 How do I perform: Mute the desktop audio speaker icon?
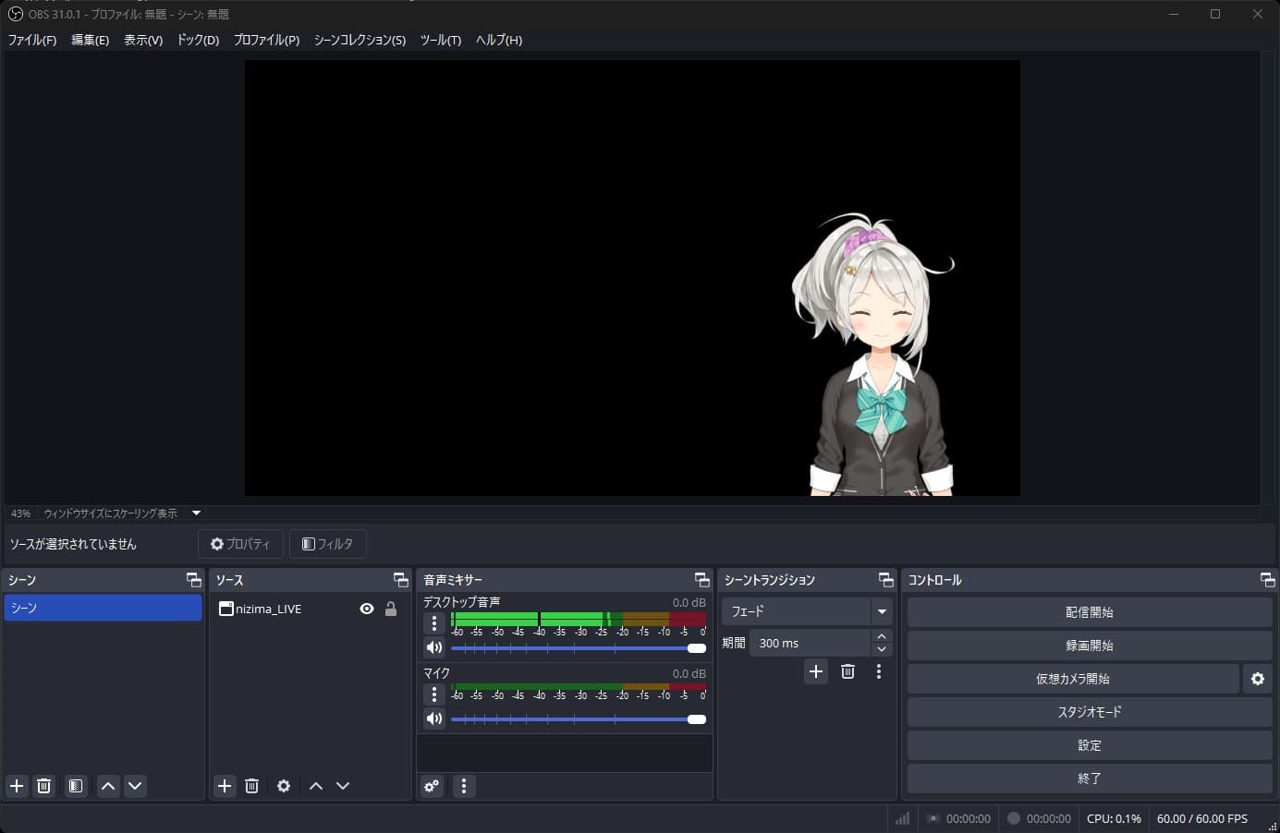(433, 647)
